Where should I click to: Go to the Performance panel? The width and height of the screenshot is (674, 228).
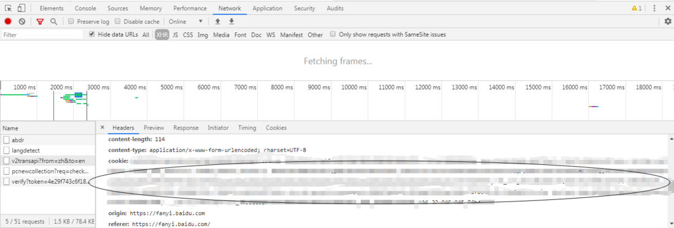point(190,8)
